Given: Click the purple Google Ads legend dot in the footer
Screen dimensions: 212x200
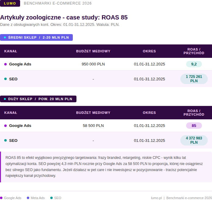Looking at the screenshot, I should coord(1,198).
